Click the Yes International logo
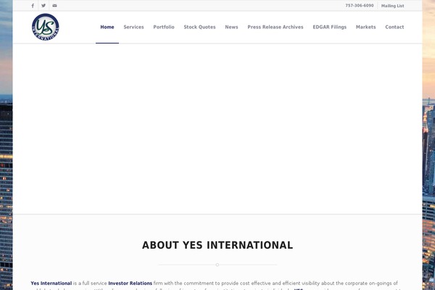435x290 pixels. coord(46,27)
